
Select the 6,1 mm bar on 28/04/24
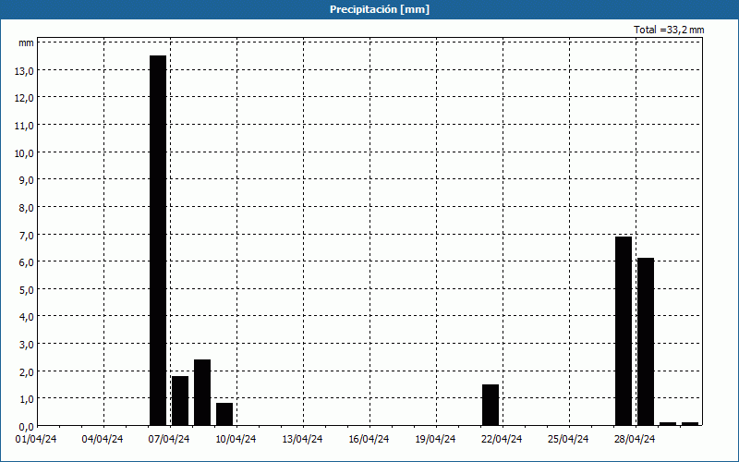646,342
